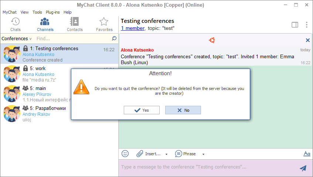Confirm quitting with the Yes button
Screen dimensions: 313x177
[142, 110]
